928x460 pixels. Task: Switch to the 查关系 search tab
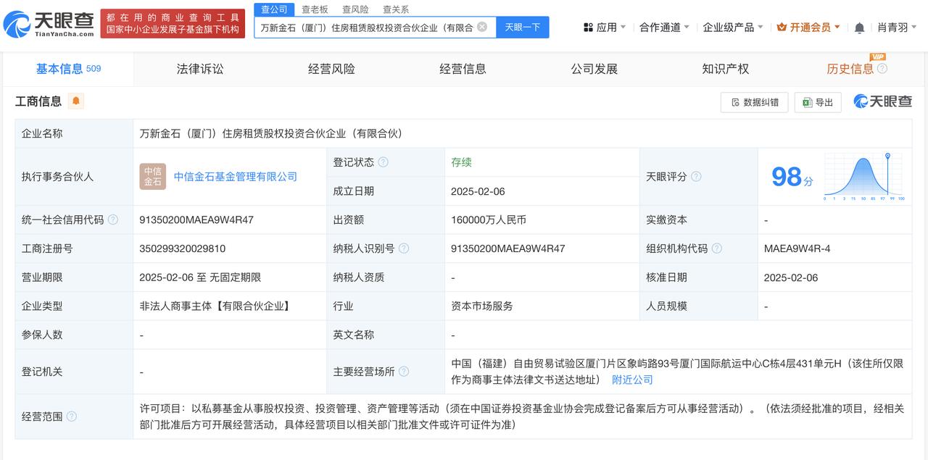(396, 9)
